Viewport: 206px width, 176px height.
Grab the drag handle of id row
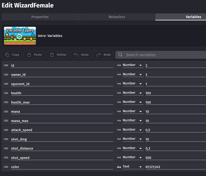(x=6, y=65)
